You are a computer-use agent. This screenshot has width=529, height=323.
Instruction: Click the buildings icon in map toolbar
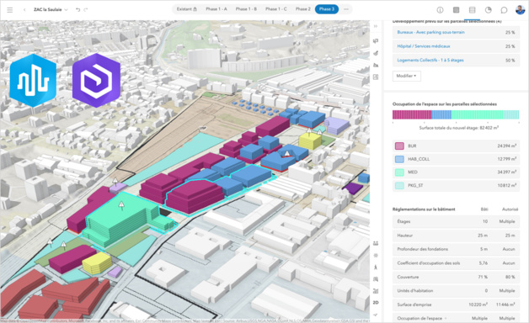[376, 65]
